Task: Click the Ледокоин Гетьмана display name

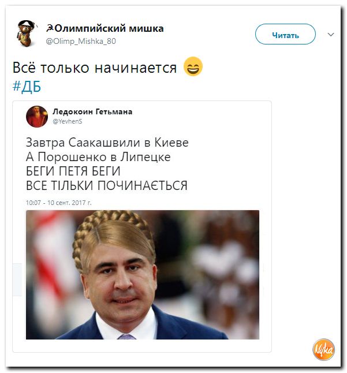Action: point(92,111)
